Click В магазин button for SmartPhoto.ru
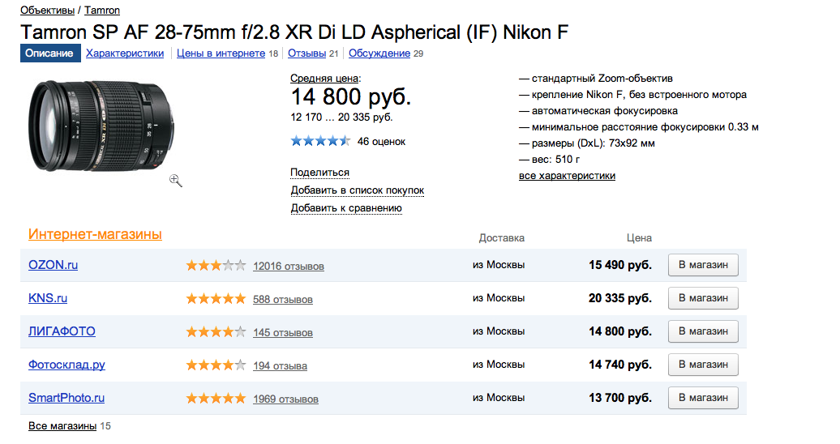The height and width of the screenshot is (444, 840). coord(703,398)
